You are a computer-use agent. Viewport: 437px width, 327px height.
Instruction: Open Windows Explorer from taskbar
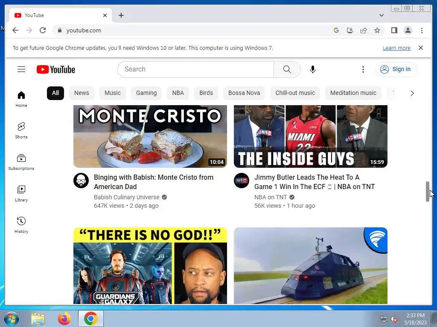(x=38, y=319)
